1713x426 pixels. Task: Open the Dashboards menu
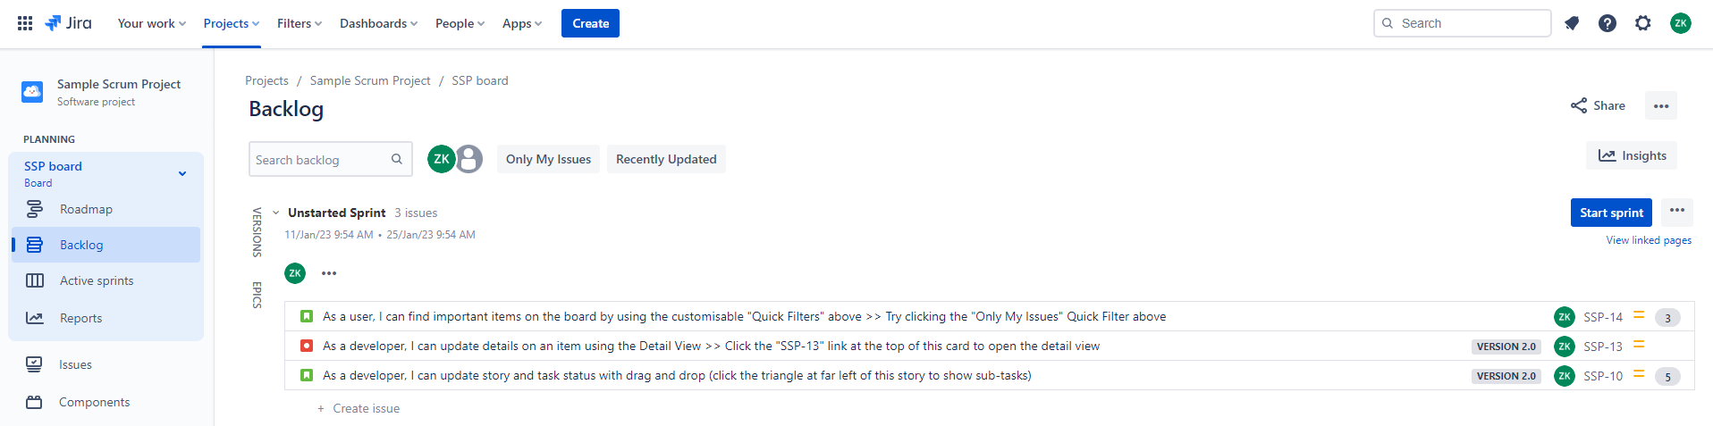[378, 23]
